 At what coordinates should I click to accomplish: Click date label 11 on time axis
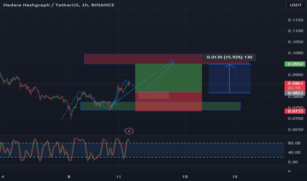(x=119, y=177)
